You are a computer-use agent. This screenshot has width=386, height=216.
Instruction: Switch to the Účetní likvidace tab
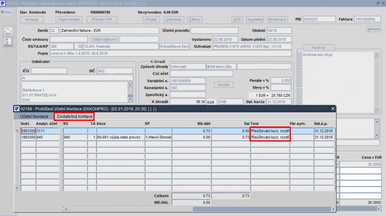[34, 116]
